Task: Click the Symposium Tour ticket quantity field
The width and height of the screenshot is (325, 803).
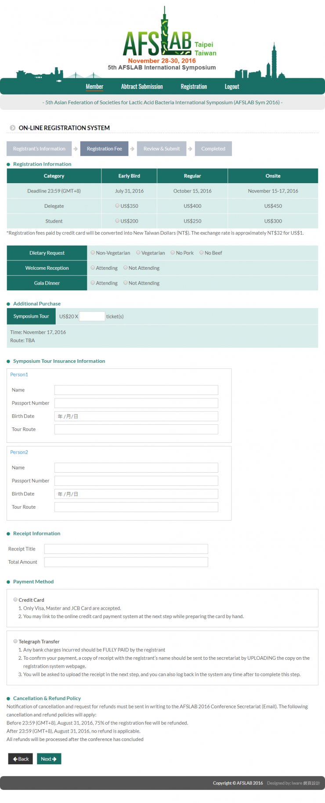Action: click(92, 316)
